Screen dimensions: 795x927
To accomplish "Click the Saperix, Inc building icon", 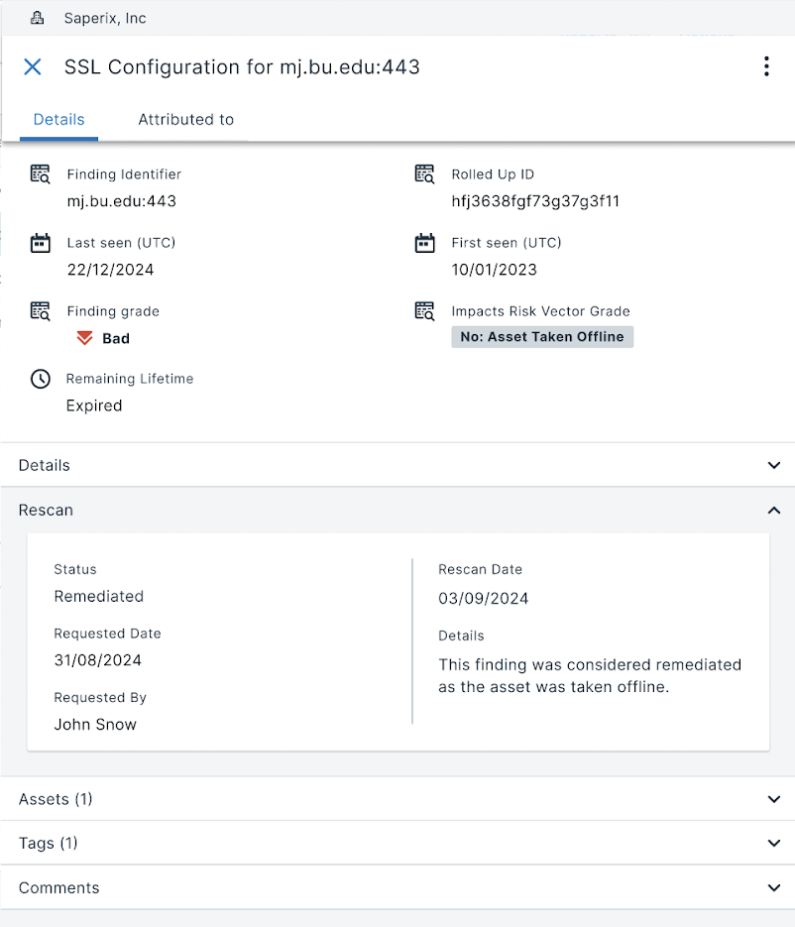I will tap(38, 18).
